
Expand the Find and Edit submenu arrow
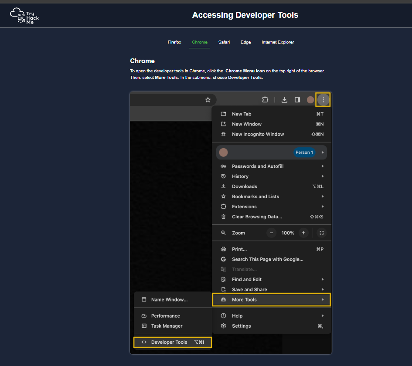pos(323,279)
